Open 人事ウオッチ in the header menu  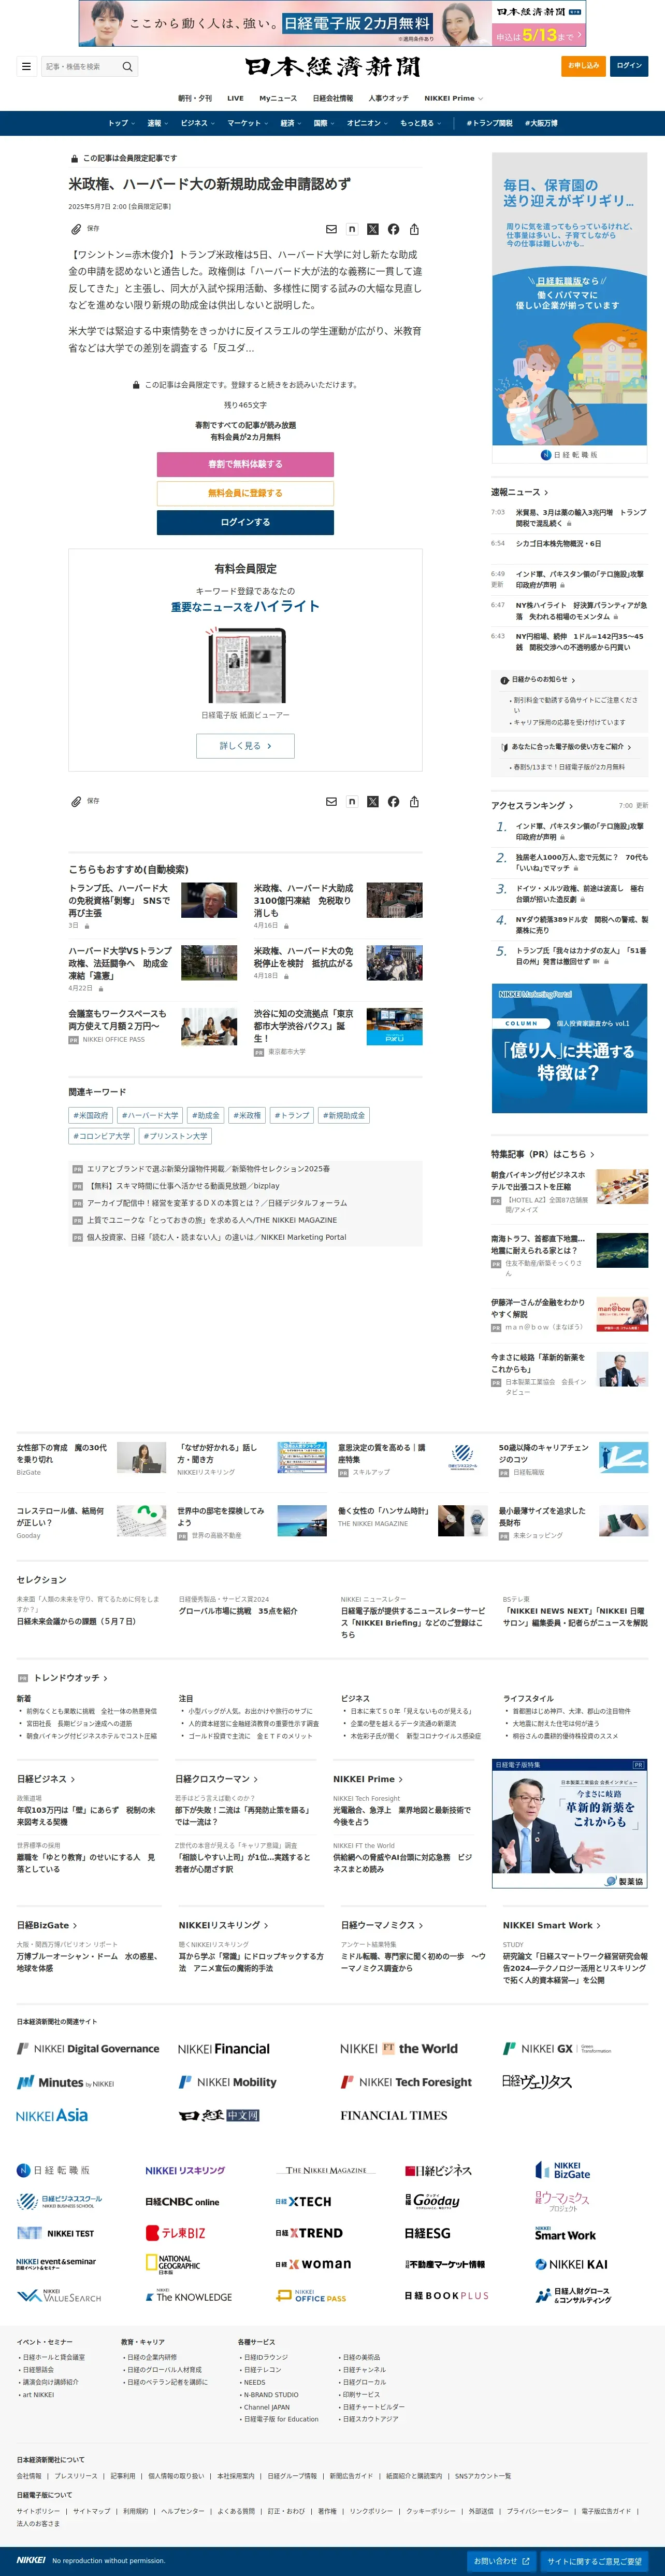[x=388, y=98]
